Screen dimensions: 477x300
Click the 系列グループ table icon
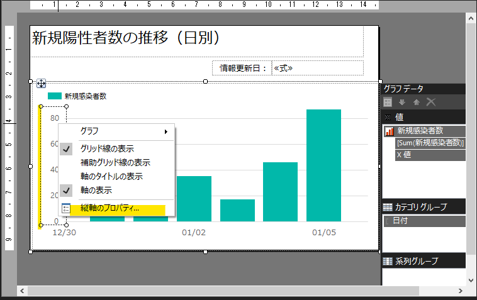pos(388,261)
